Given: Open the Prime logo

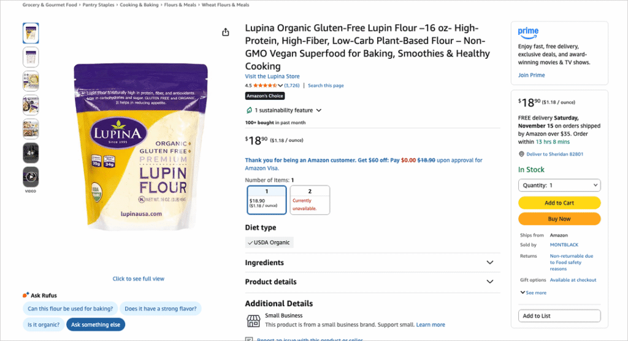Looking at the screenshot, I should (528, 31).
